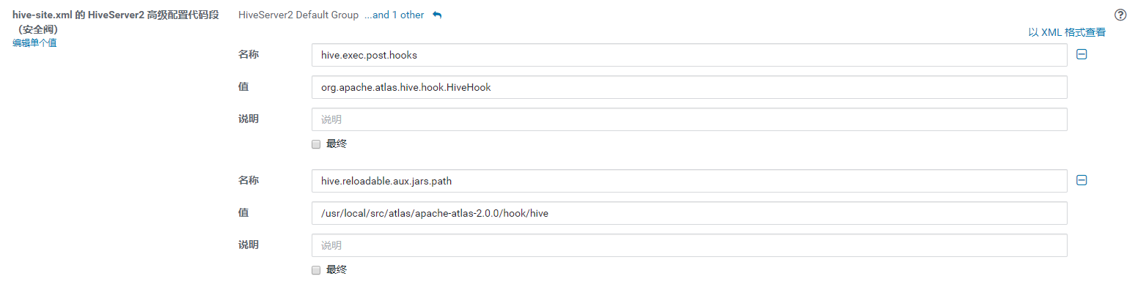Click the empty 说明 field of the first property
The image size is (1138, 298).
[689, 119]
